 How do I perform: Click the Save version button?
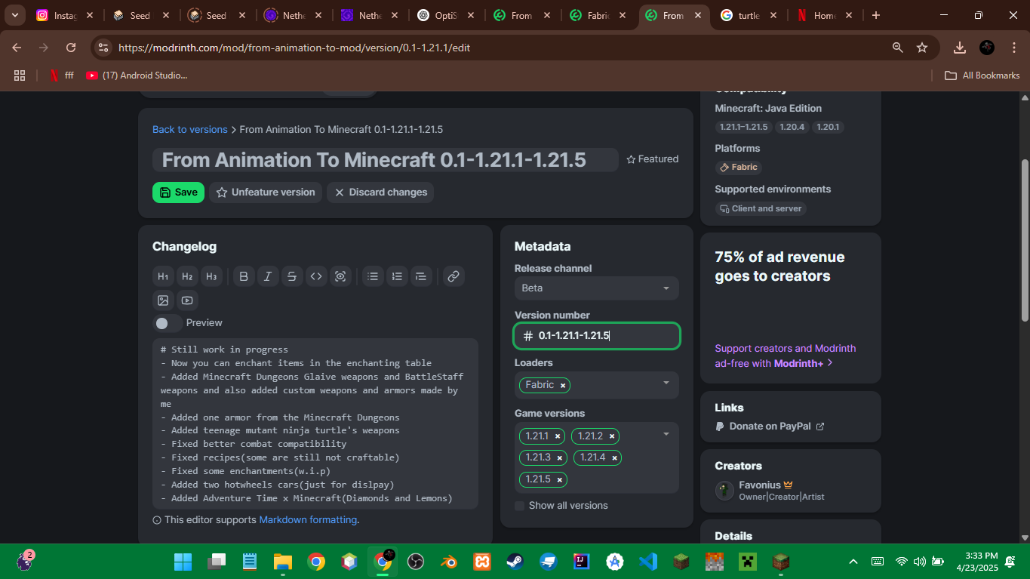point(178,192)
